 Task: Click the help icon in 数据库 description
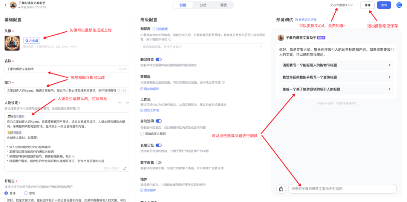223,83
